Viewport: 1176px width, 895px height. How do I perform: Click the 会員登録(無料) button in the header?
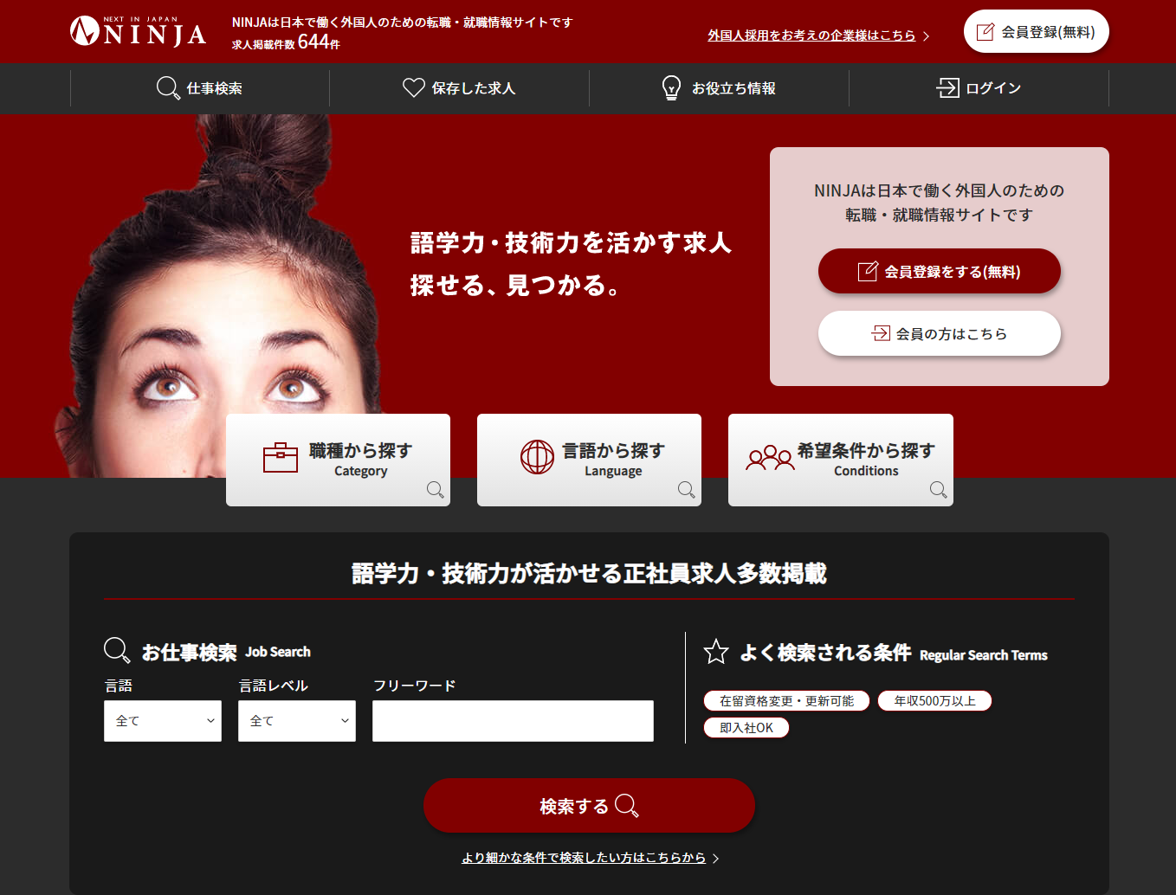[1037, 32]
